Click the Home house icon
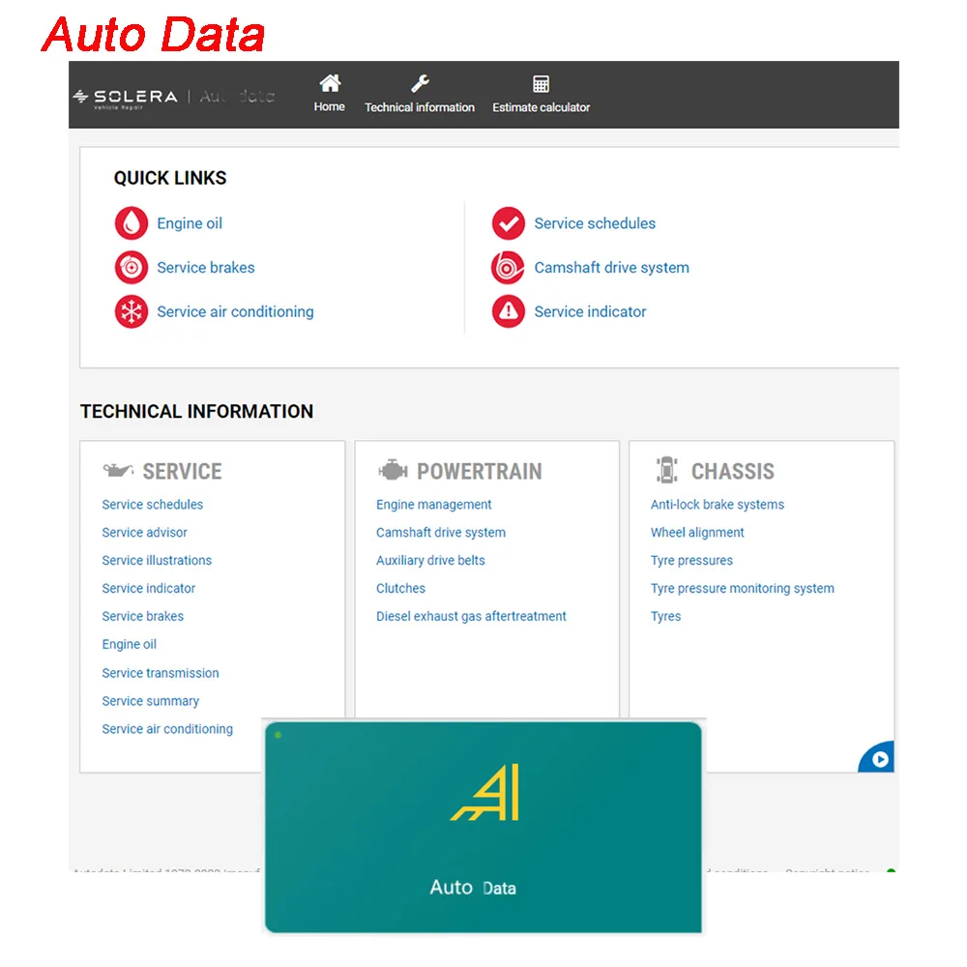This screenshot has height=967, width=967. click(330, 83)
